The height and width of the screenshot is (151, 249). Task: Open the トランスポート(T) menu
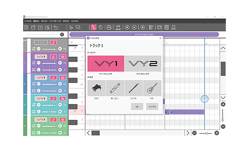point(55,21)
